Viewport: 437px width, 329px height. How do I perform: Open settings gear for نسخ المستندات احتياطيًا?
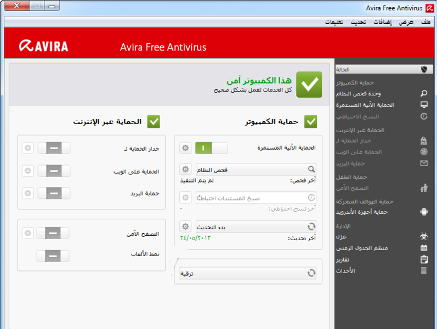[185, 198]
